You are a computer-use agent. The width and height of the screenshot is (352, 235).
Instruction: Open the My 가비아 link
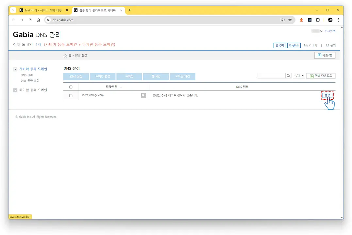click(310, 45)
